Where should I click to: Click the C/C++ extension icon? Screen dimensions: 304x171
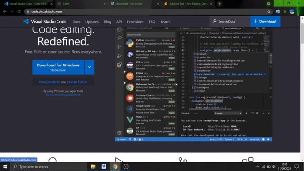(130, 65)
